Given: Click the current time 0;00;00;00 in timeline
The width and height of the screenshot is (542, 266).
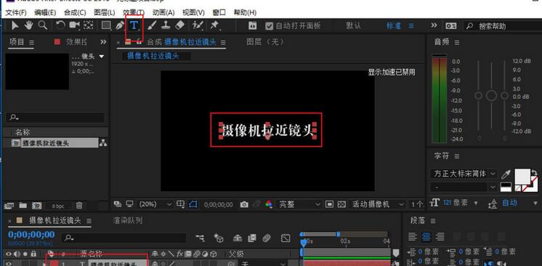Looking at the screenshot, I should coord(31,235).
